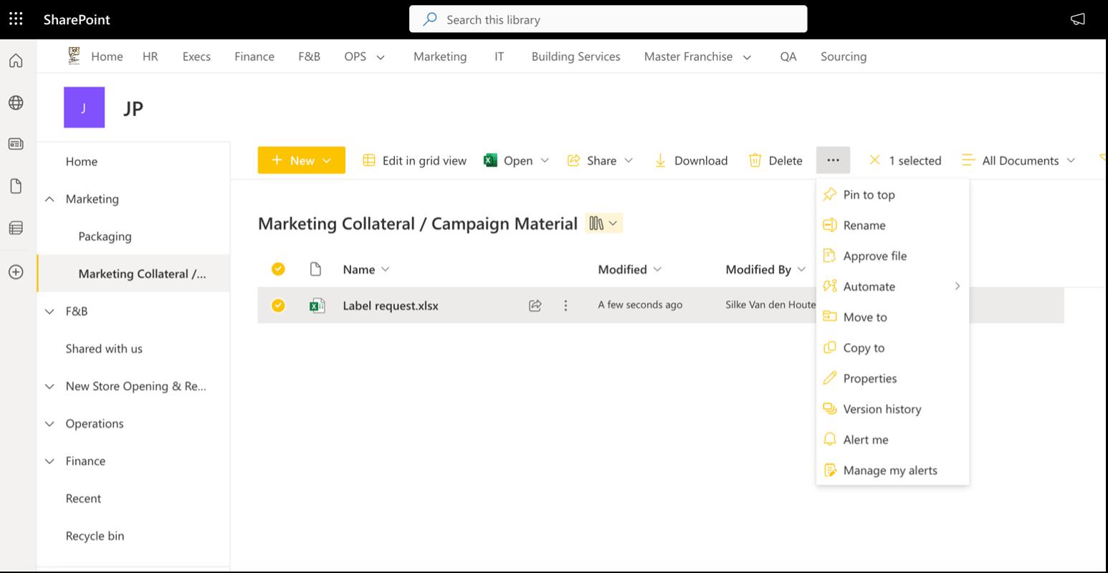Expand the All Documents view dropdown
The image size is (1108, 573).
[x=1019, y=160]
